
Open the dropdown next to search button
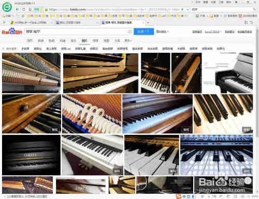(163, 32)
